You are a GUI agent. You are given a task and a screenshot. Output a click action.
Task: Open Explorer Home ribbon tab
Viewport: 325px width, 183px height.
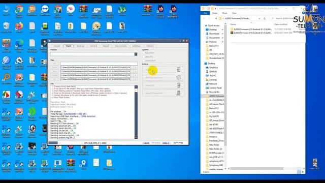215,13
